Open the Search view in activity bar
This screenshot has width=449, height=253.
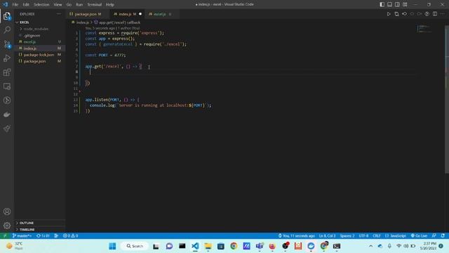tap(7, 30)
